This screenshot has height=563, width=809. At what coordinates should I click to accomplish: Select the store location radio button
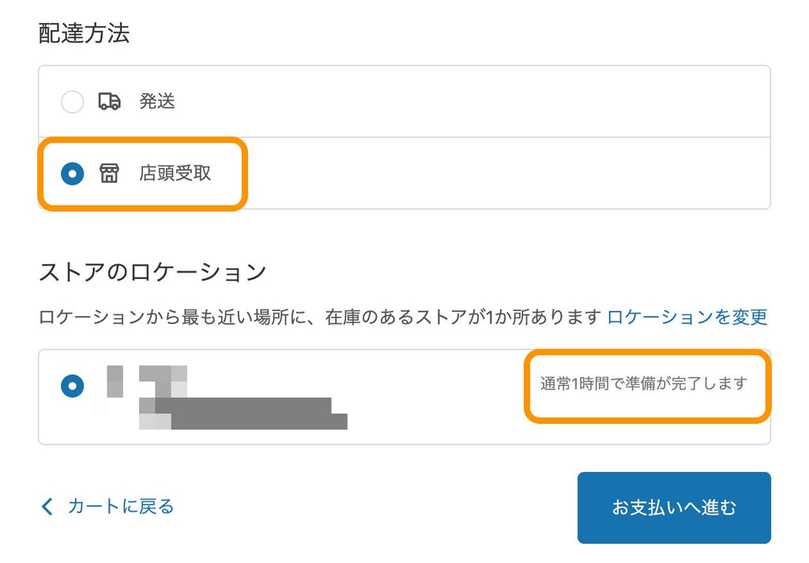(x=72, y=386)
